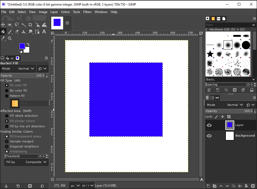Open the Filters menu
Image resolution: width=257 pixels, height=189 pixels.
tap(87, 12)
